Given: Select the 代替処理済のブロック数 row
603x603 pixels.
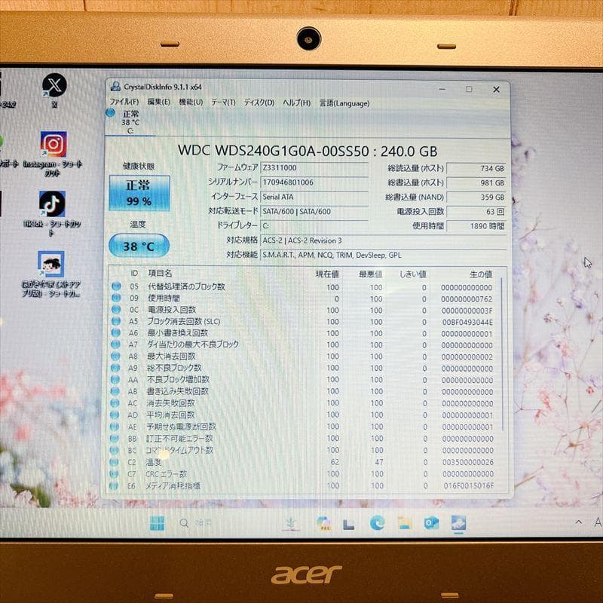Looking at the screenshot, I should tap(304, 287).
